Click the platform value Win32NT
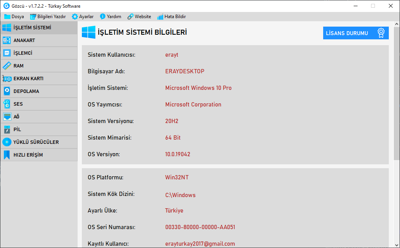This screenshot has width=400, height=248. tap(177, 177)
